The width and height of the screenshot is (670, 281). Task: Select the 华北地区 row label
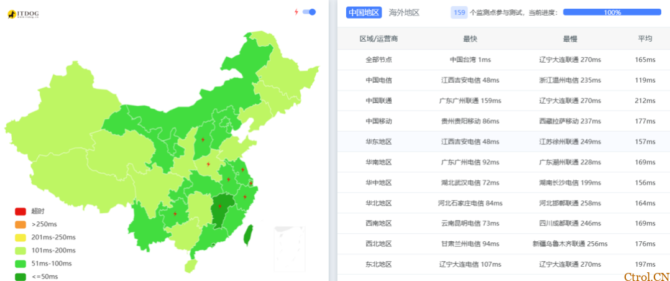pos(379,203)
